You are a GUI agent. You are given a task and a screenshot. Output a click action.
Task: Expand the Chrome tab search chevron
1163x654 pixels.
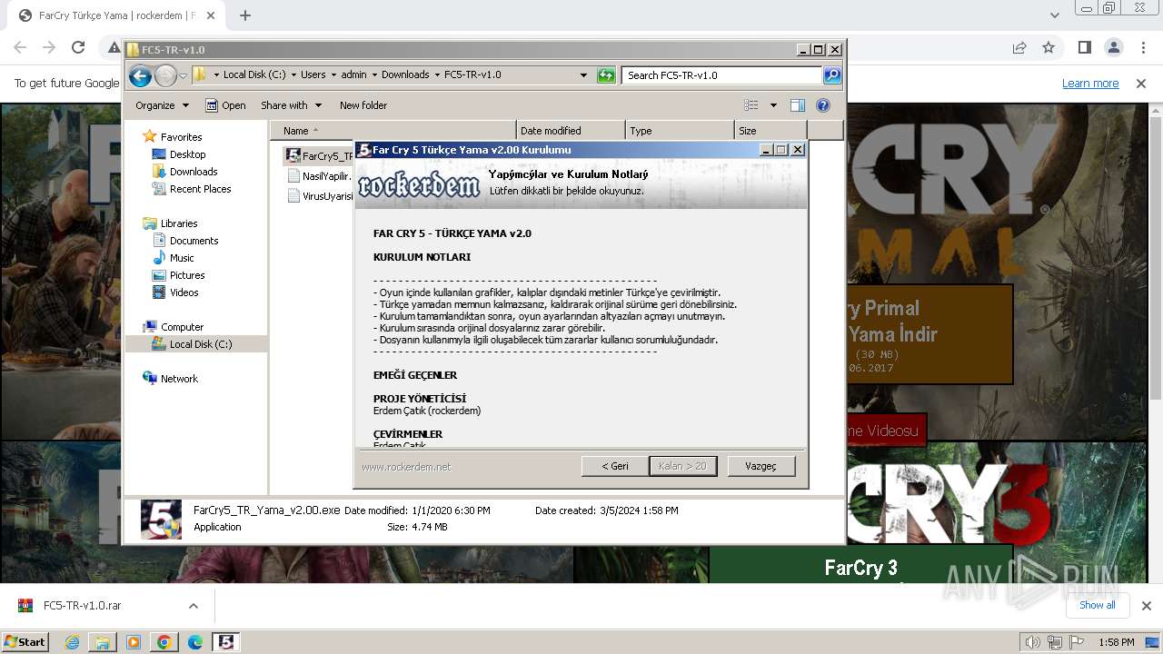click(x=1054, y=15)
